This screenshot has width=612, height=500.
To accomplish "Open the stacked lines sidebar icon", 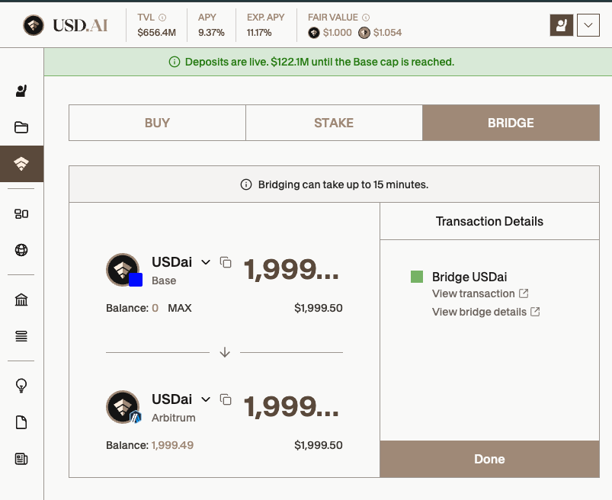I will click(21, 336).
